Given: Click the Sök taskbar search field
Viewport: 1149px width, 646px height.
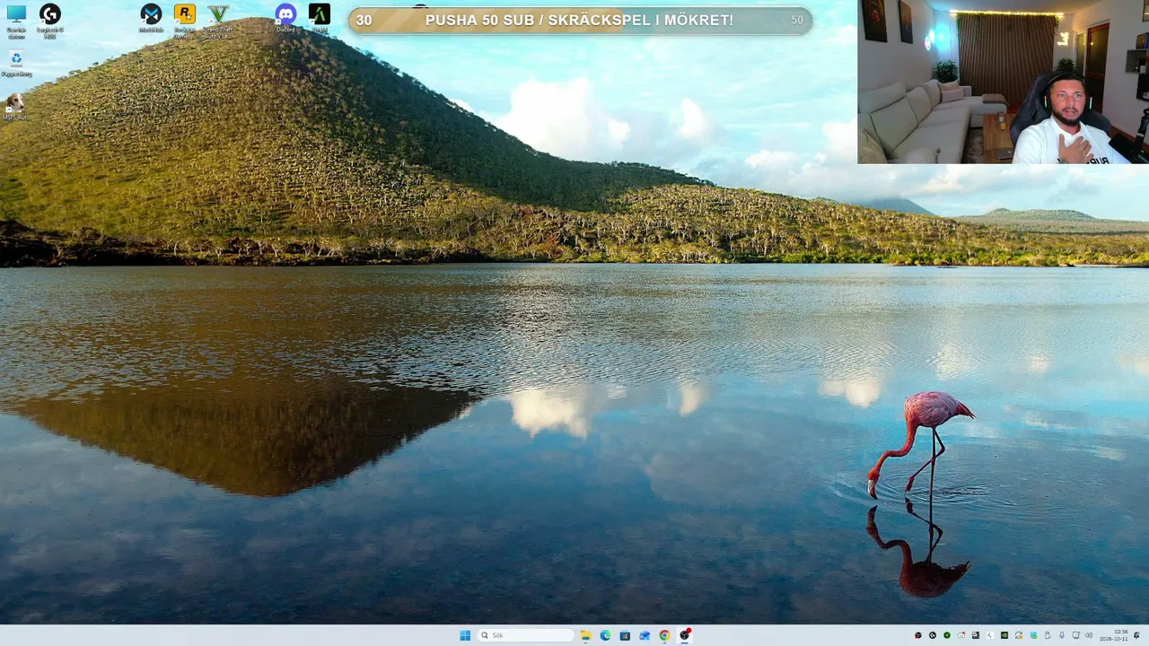Looking at the screenshot, I should tap(526, 635).
